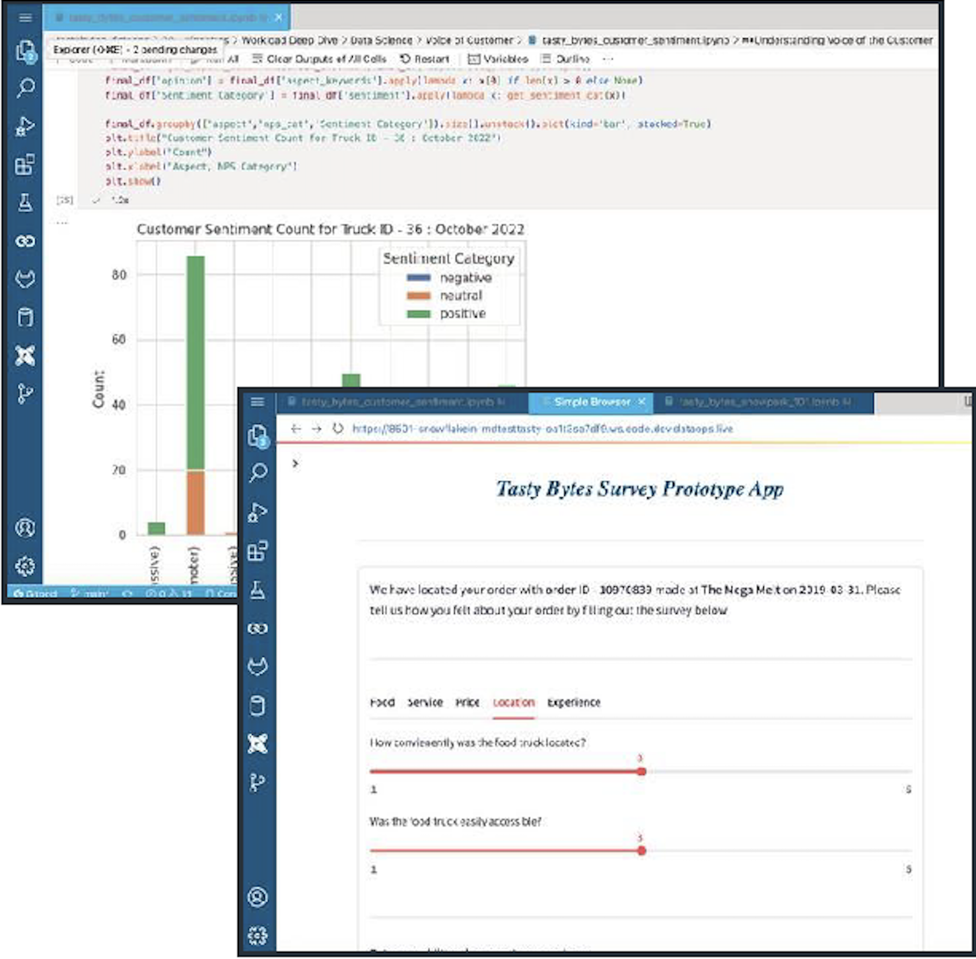Open Extensions icon in back notebook window
Viewport: 976px width, 959px height.
[x=25, y=164]
